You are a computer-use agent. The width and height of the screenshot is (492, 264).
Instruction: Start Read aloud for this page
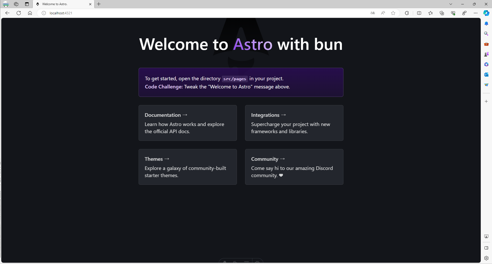click(383, 13)
